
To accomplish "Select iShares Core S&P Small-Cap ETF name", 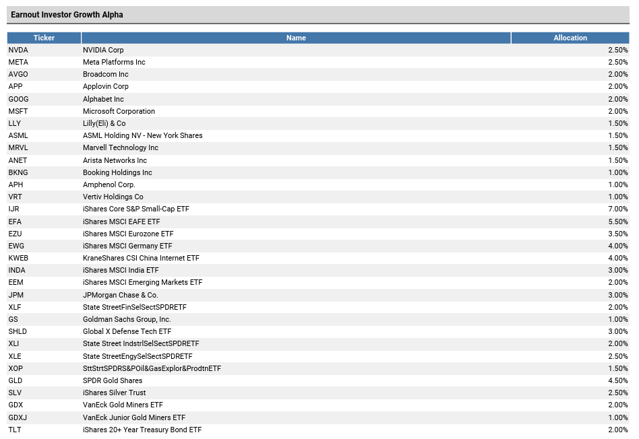I will click(136, 209).
